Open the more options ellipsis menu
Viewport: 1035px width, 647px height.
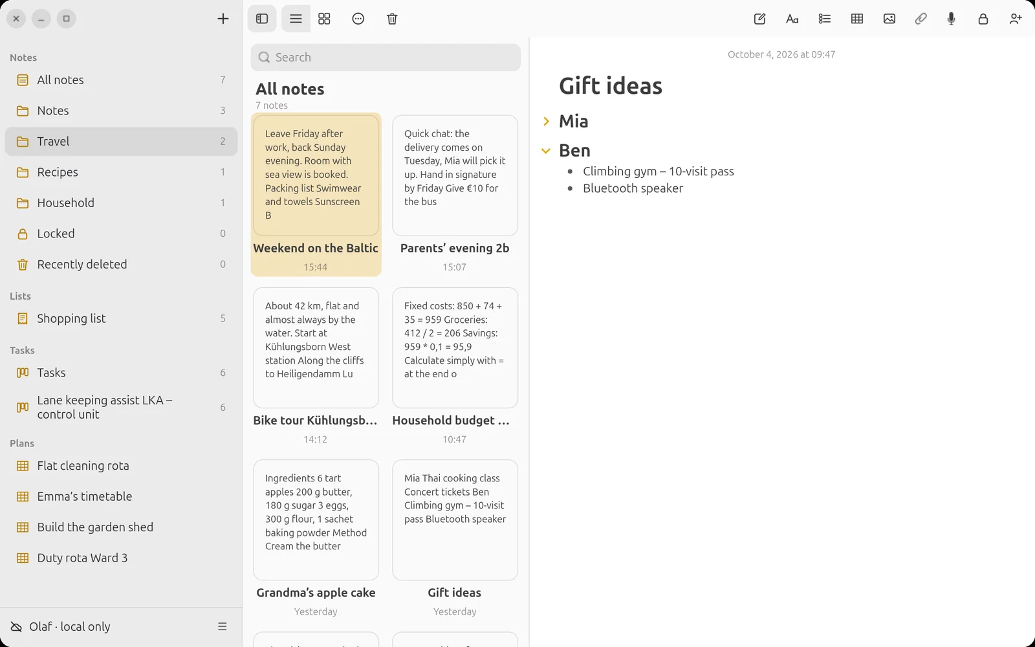(358, 19)
